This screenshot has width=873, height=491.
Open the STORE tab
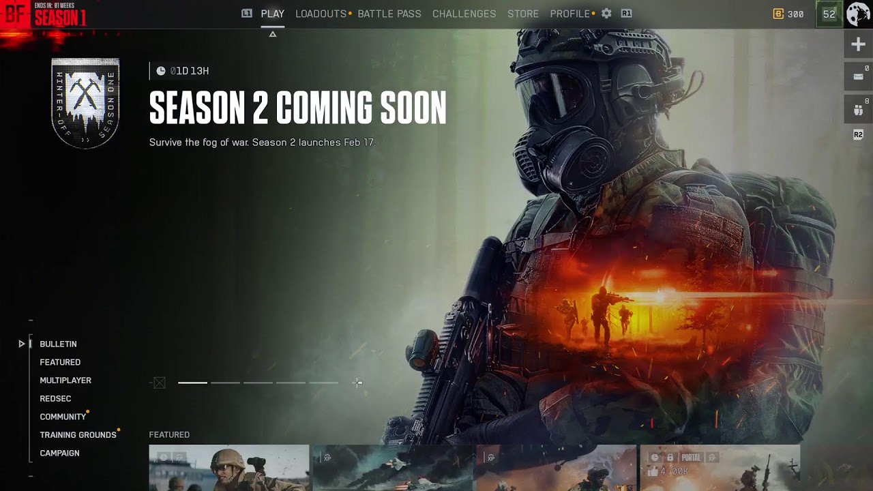point(523,14)
